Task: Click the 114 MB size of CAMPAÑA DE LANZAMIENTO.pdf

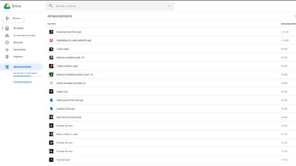Action: 285,41
